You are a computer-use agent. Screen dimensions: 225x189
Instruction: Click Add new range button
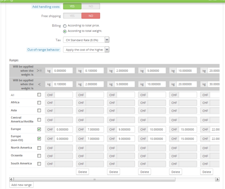(x=21, y=185)
